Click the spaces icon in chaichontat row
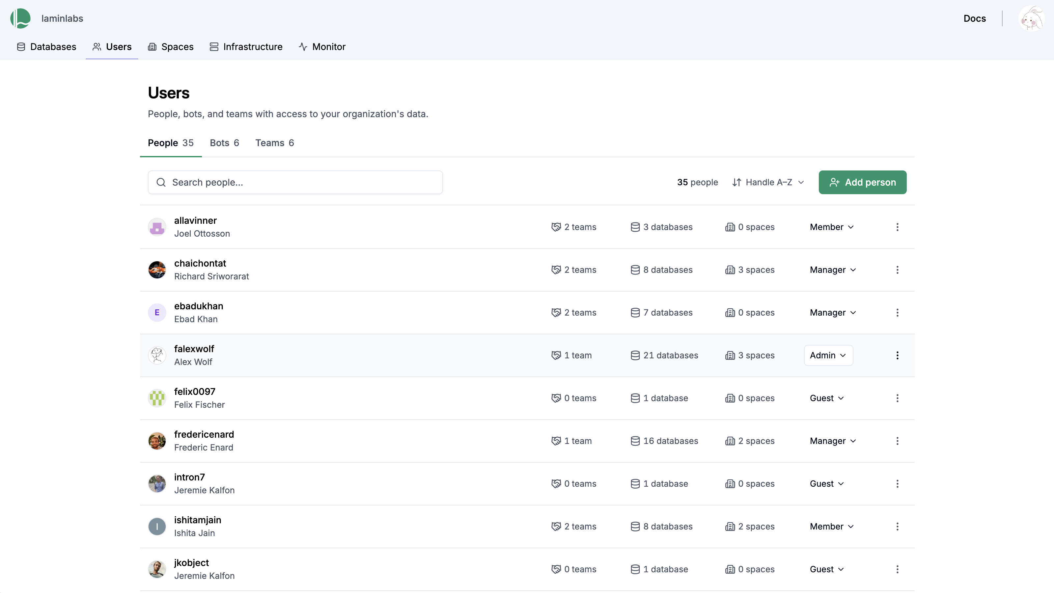This screenshot has width=1054, height=593. pos(730,270)
